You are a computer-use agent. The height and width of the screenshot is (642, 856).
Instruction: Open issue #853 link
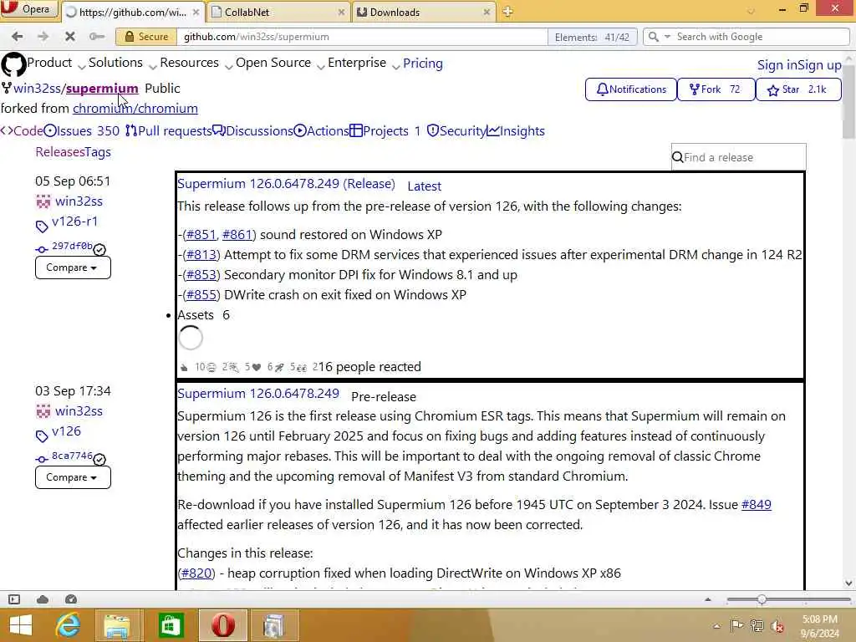tap(201, 275)
